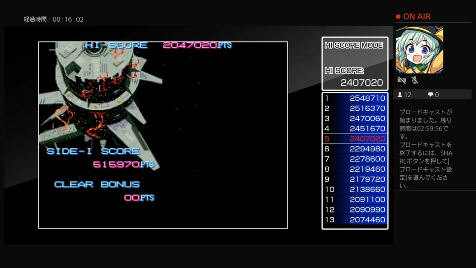This screenshot has width=476, height=268.
Task: Click the camera-off icon under the avatar
Action: click(402, 80)
